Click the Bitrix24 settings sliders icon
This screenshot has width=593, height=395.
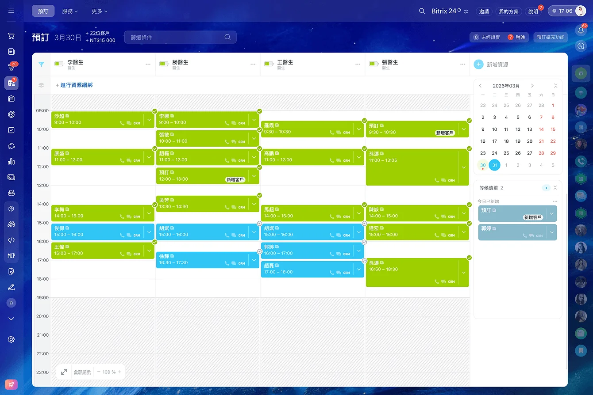[466, 11]
